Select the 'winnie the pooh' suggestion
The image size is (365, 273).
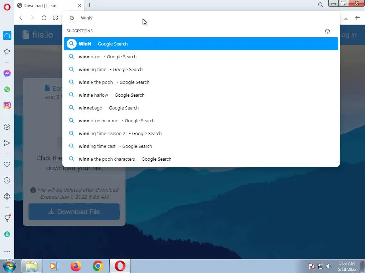tap(201, 82)
